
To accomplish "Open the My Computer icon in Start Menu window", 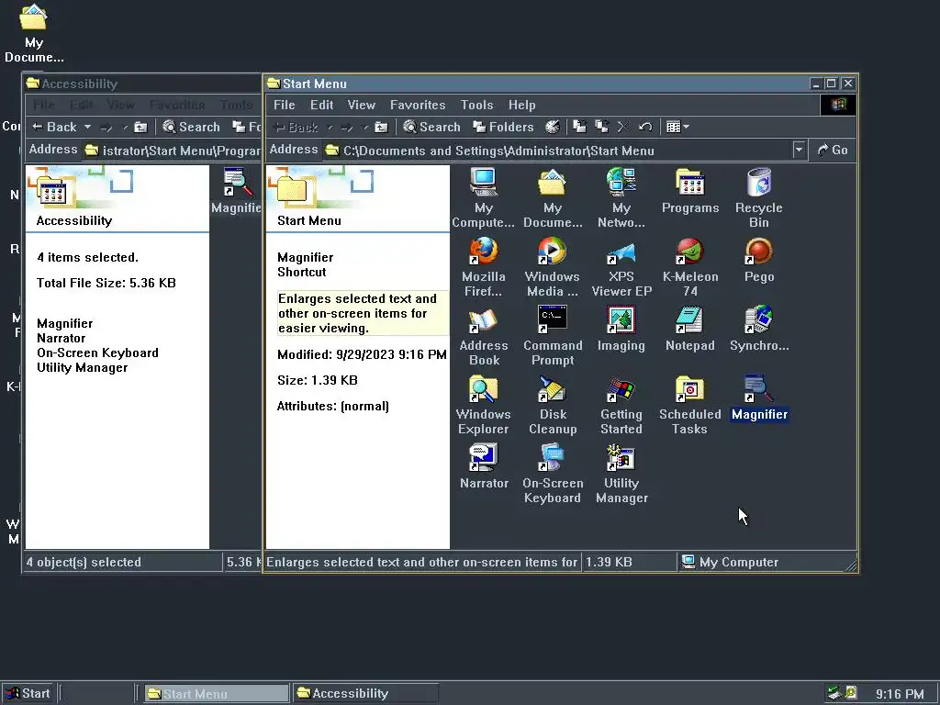I will 483,197.
